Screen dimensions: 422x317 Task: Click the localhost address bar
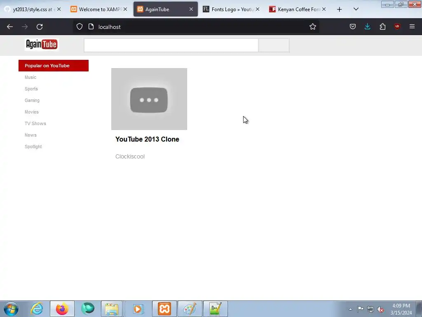click(x=196, y=27)
